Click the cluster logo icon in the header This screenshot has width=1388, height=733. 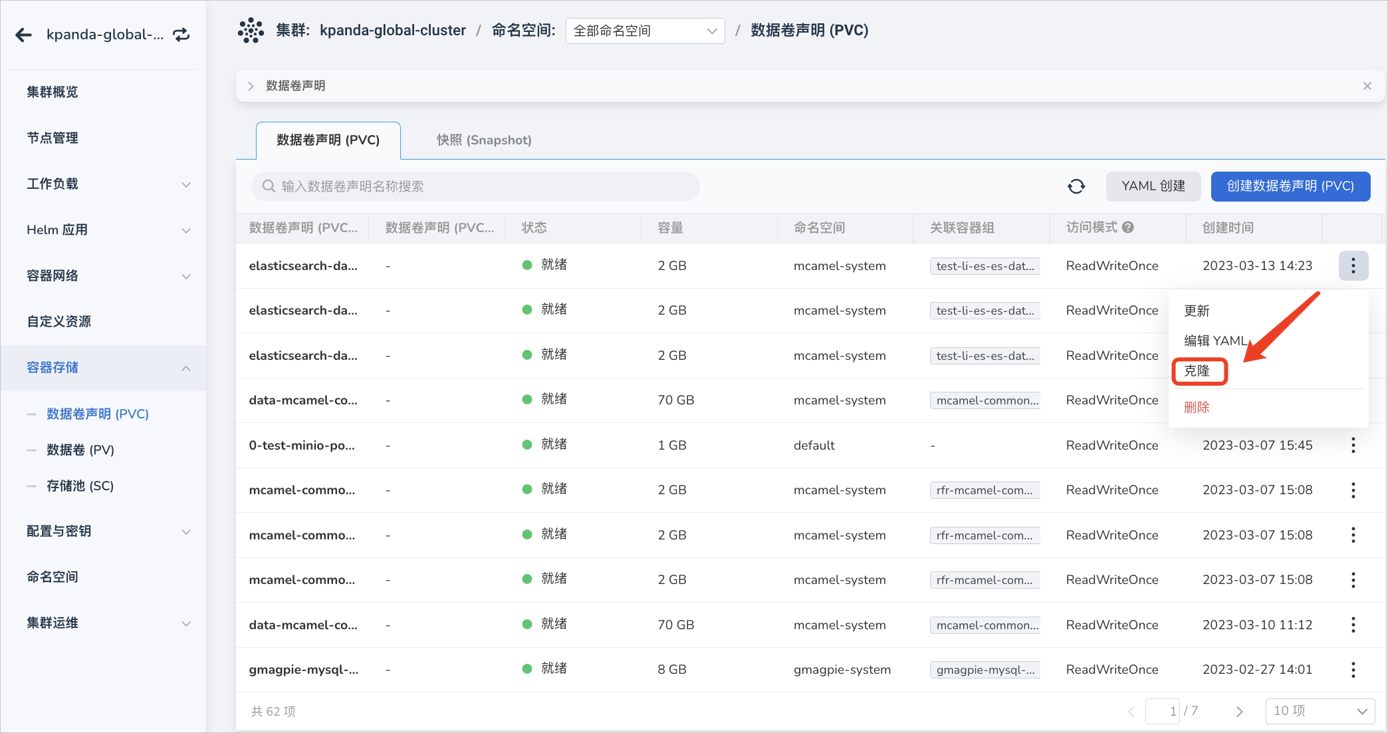(251, 31)
